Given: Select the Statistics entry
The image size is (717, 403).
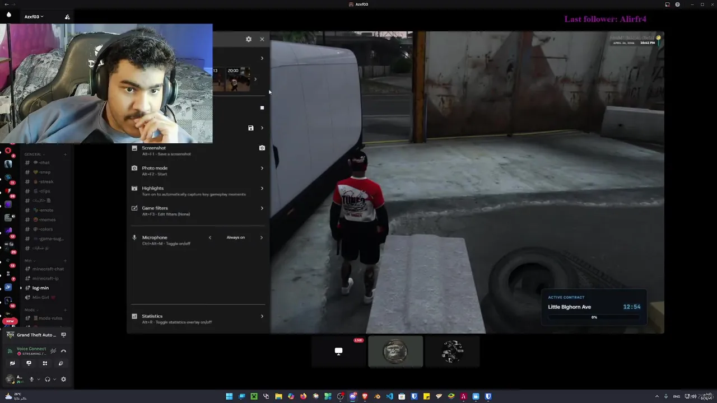Looking at the screenshot, I should click(x=198, y=318).
